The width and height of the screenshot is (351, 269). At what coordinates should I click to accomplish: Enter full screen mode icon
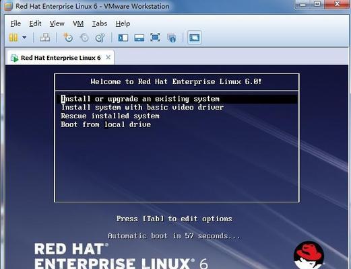click(x=155, y=38)
